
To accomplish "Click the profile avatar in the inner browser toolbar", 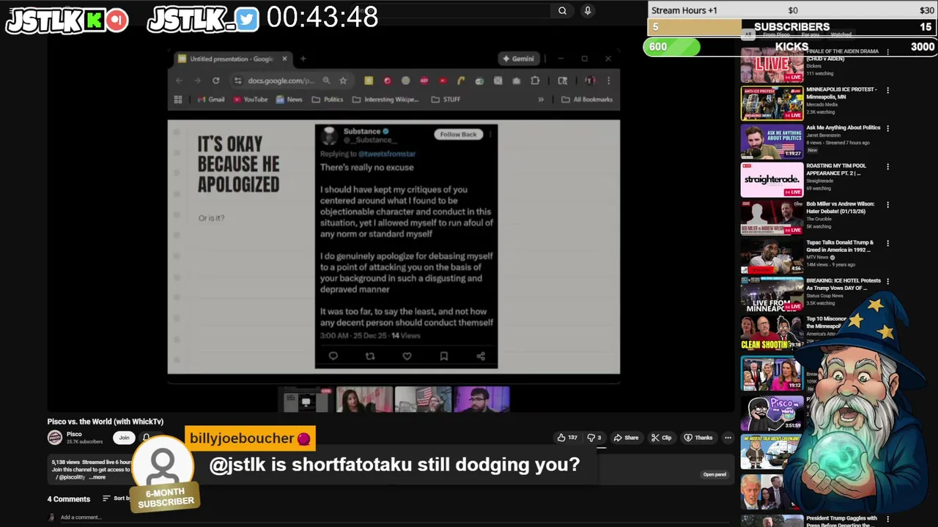I will (x=589, y=81).
